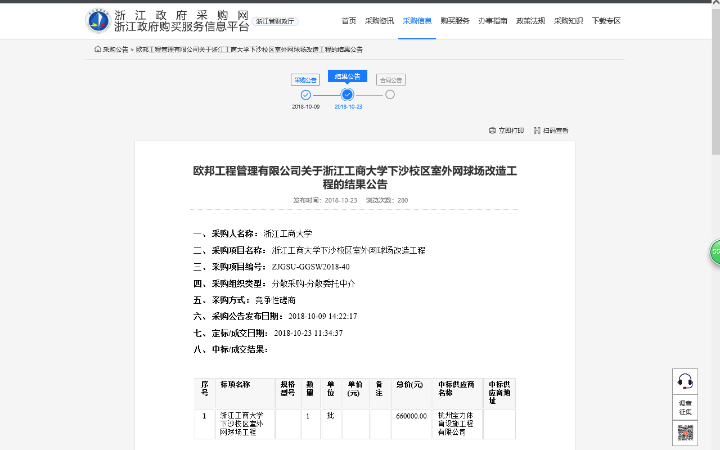Viewport: 720px width, 450px height.
Task: Open the 办事指南 menu
Action: 493,21
